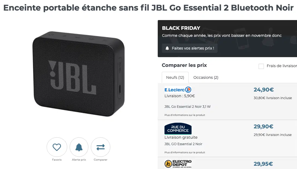Click JBL GO Essential 2 Noir offer name
The width and height of the screenshot is (297, 169).
[x=184, y=144]
